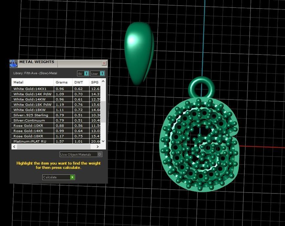Close the Metal Weights panel
Image resolution: width=285 pixels, height=226 pixels.
click(x=104, y=63)
